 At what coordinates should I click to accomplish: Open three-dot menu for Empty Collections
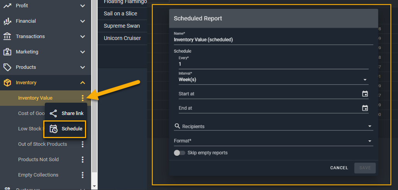tap(83, 175)
